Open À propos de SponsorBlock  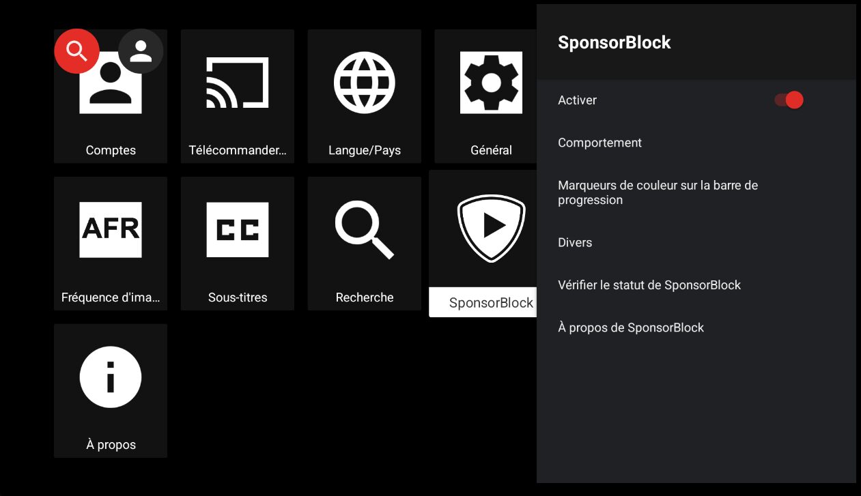click(x=630, y=327)
